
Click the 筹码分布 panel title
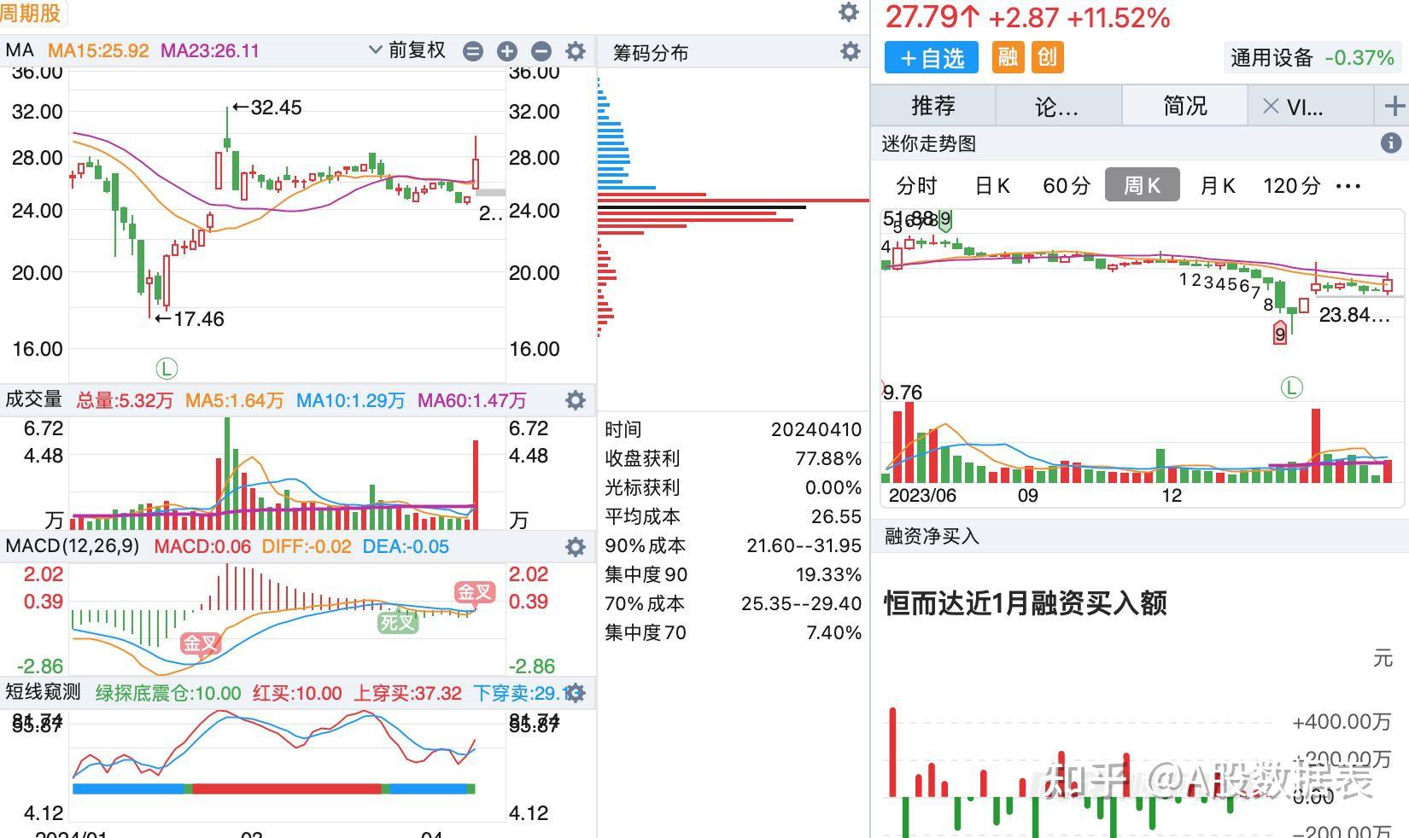pos(651,53)
